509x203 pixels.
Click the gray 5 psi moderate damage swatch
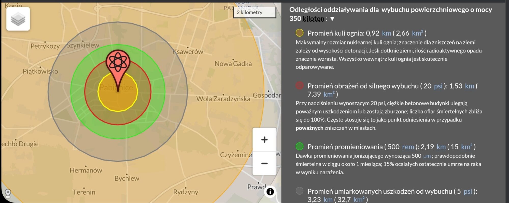300,191
